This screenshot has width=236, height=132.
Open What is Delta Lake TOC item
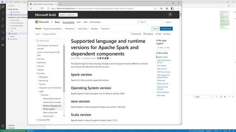[x=50, y=113]
